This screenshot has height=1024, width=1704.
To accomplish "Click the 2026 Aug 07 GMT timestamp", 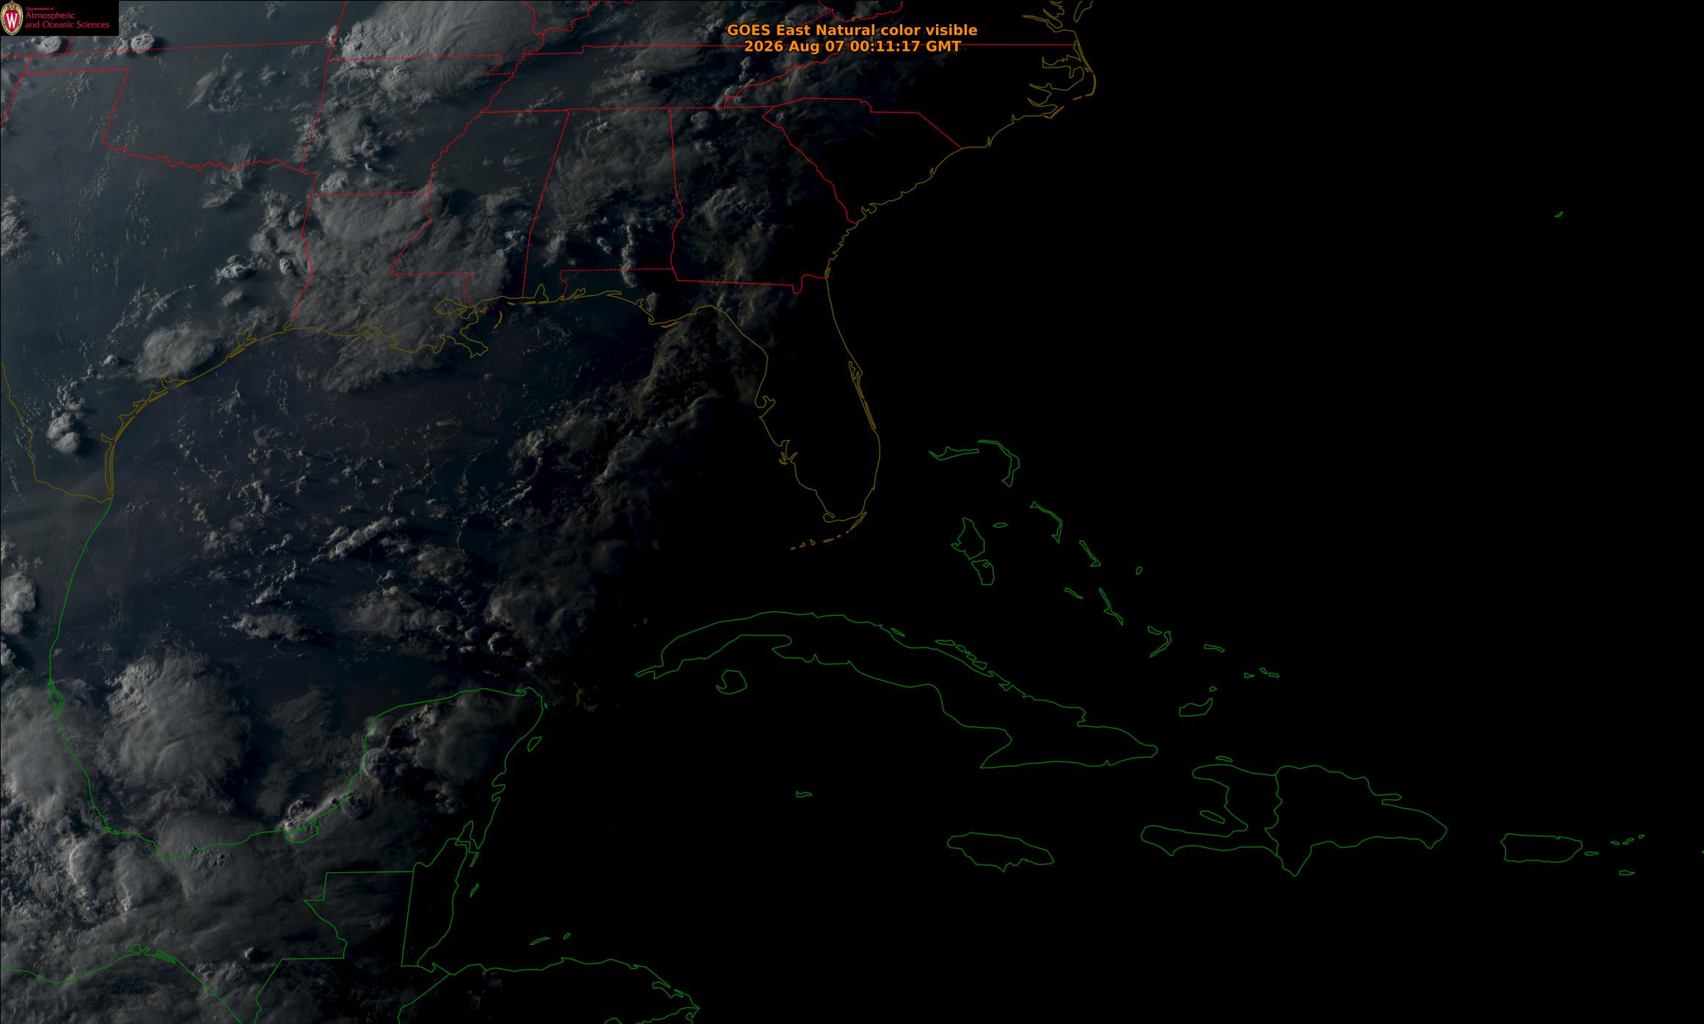I will (x=852, y=46).
